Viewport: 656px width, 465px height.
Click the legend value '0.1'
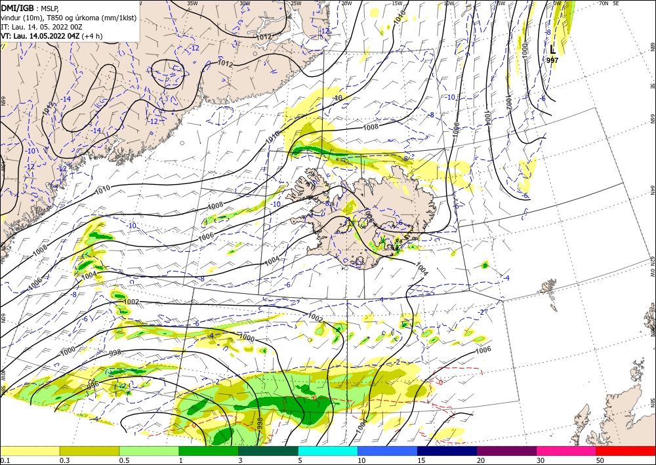[x=5, y=460]
